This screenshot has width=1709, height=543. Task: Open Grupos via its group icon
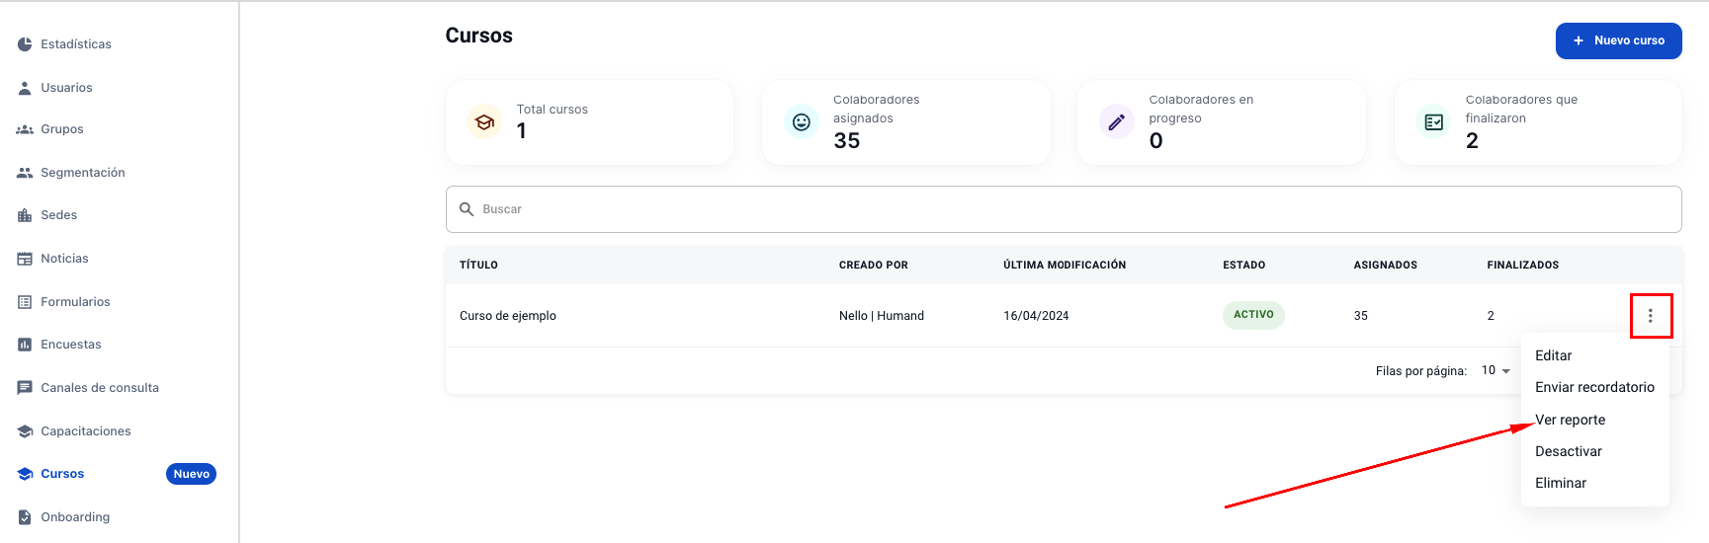pyautogui.click(x=25, y=129)
